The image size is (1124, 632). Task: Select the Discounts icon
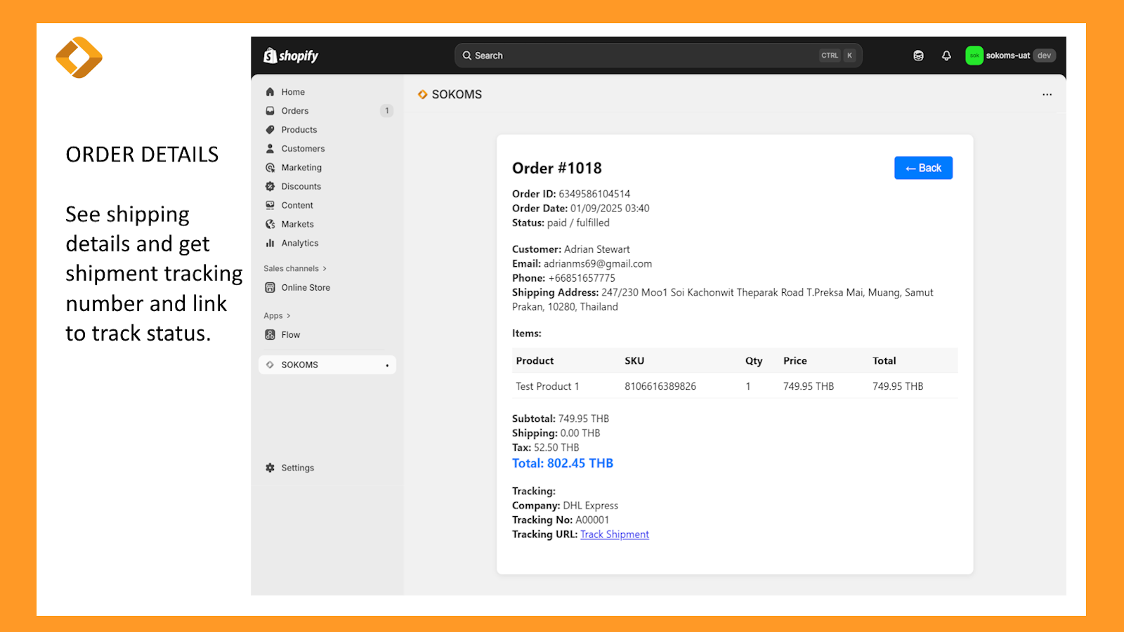point(270,186)
